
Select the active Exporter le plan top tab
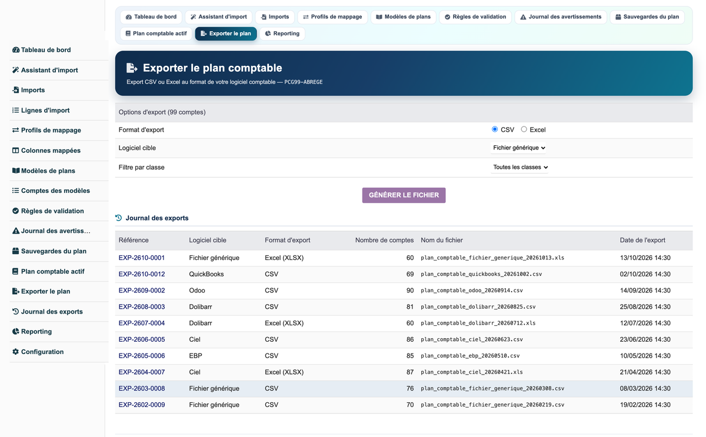tap(226, 34)
